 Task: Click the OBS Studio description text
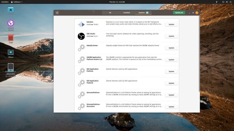click(x=132, y=35)
